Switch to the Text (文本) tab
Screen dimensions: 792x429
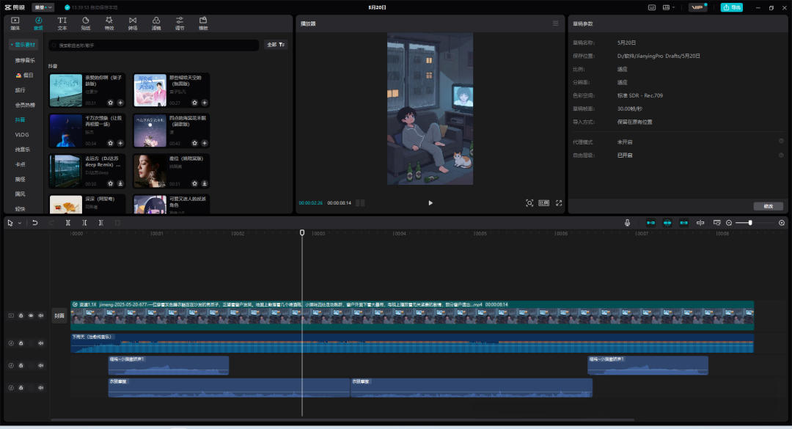coord(62,23)
